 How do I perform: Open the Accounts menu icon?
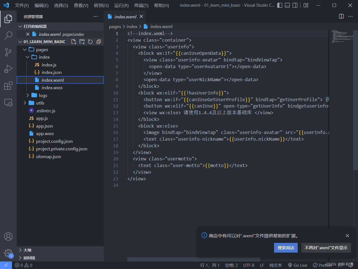[8, 236]
